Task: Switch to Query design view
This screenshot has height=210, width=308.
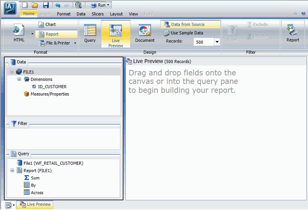Action: 90,33
